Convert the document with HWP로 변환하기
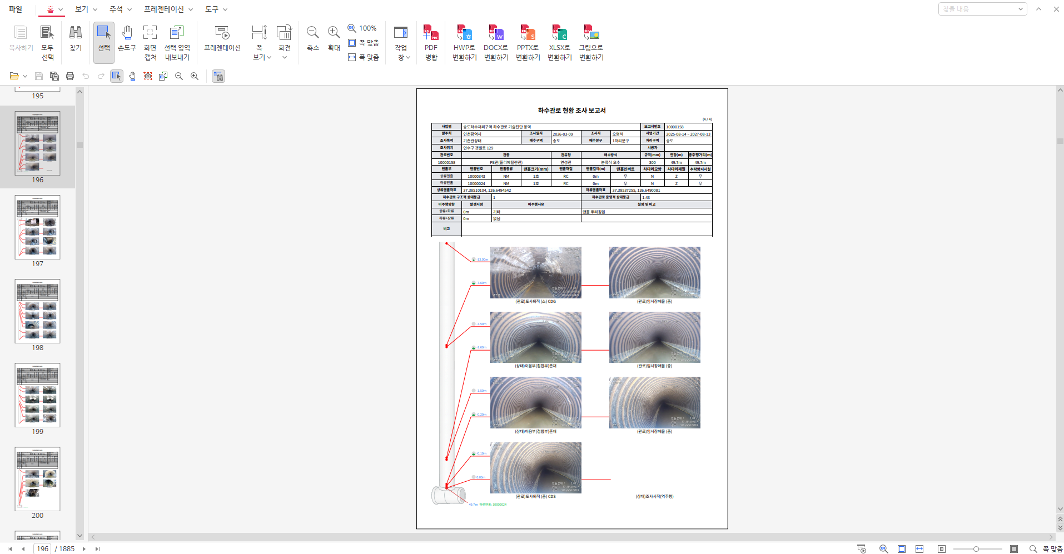The image size is (1064, 554). [464, 42]
